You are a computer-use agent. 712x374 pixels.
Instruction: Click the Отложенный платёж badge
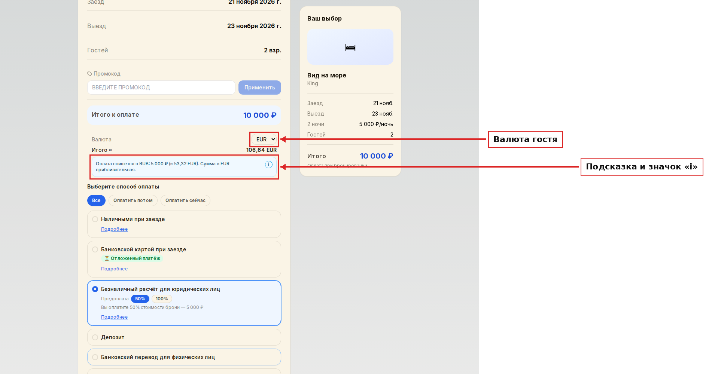tap(132, 258)
